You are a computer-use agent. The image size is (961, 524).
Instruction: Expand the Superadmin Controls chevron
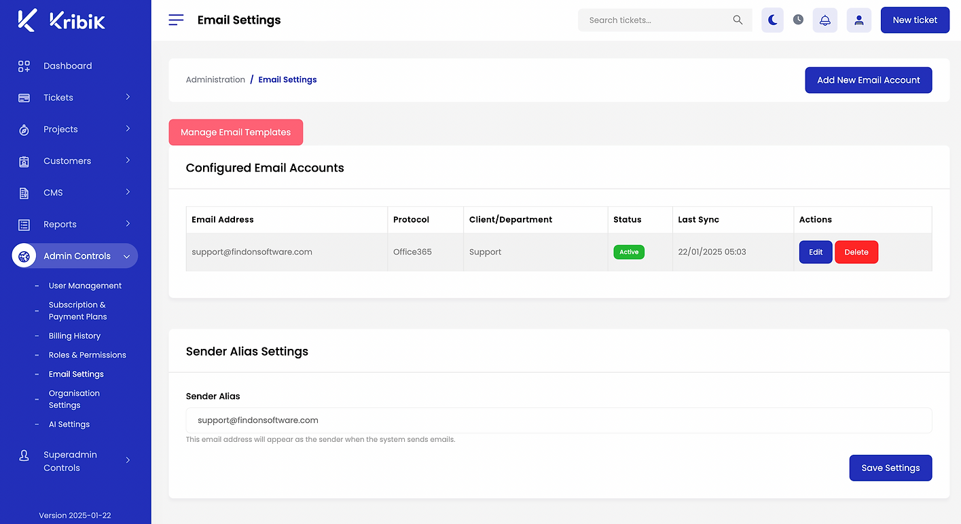(128, 460)
